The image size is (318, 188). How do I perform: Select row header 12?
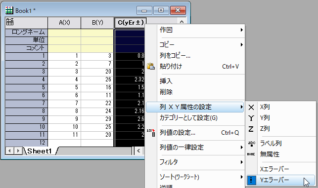26,143
